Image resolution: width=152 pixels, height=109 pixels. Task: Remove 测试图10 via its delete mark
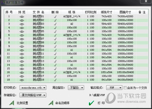pos(55,50)
